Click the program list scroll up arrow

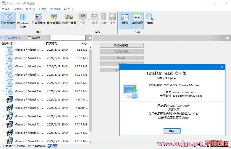point(91,48)
